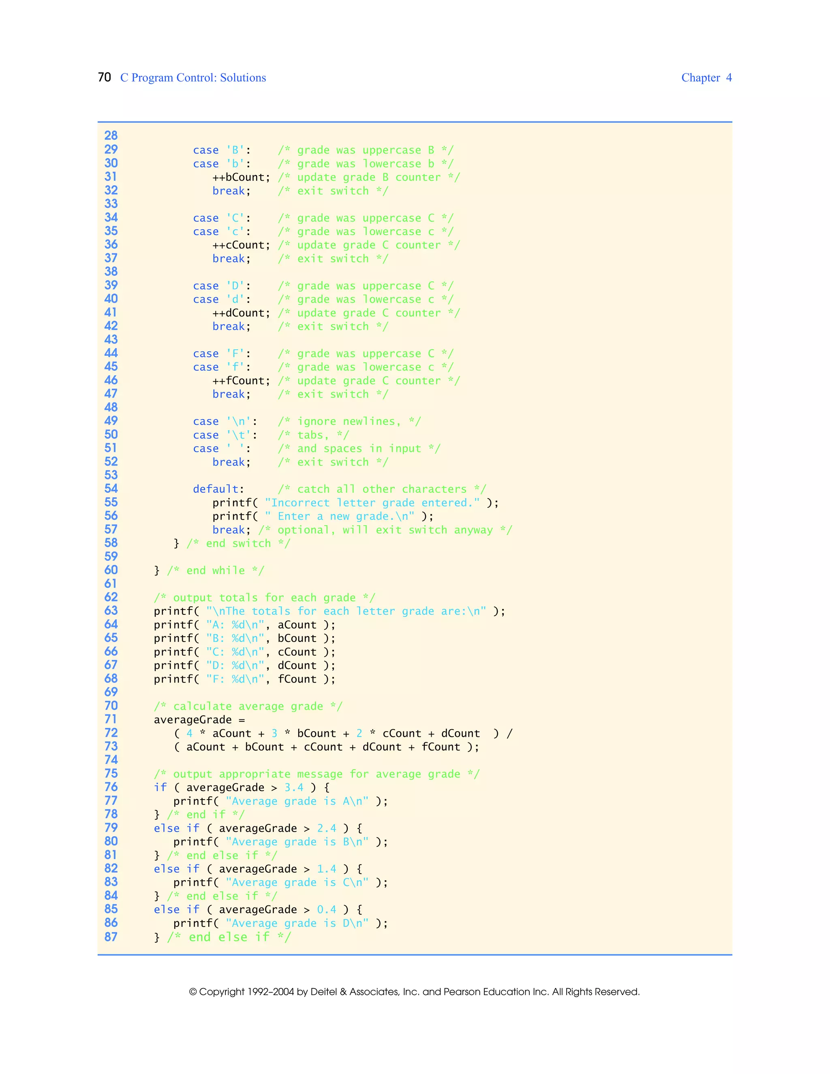Click the 'Average grade is B\n' string
The image size is (830, 1074).
(297, 842)
